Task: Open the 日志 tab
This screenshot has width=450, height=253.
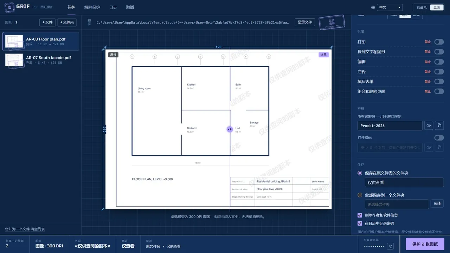Action: click(113, 7)
